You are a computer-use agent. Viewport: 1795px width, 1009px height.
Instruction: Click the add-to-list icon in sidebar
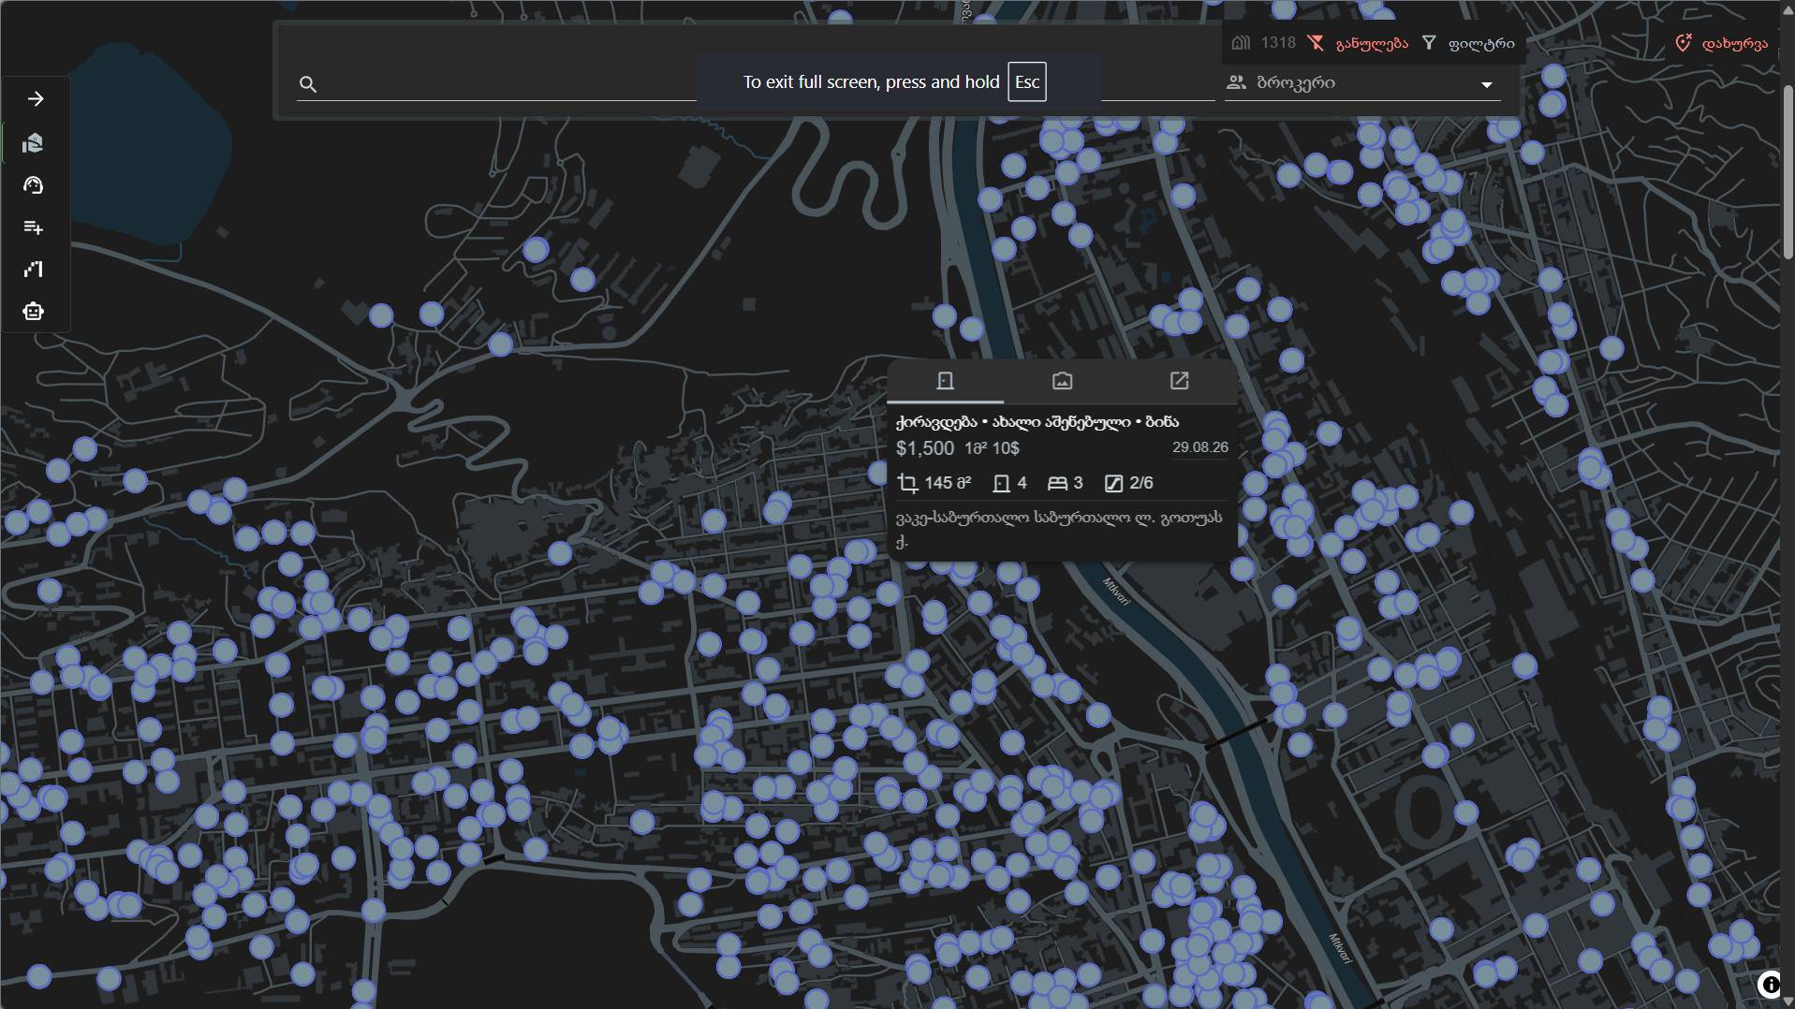(x=34, y=227)
